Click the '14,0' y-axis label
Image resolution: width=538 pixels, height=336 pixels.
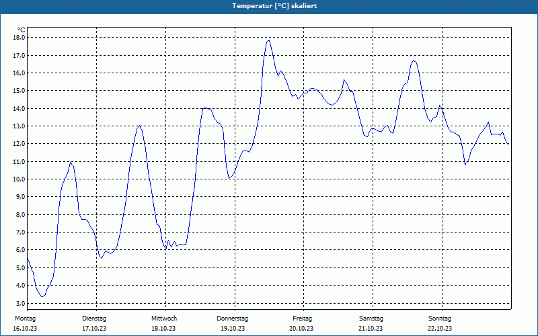coord(19,108)
